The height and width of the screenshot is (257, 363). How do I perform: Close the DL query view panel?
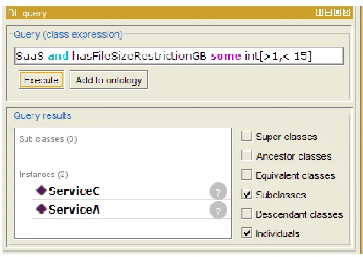click(346, 12)
